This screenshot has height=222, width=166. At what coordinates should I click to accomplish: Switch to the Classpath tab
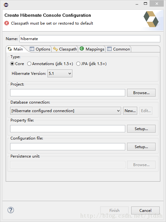point(65,49)
